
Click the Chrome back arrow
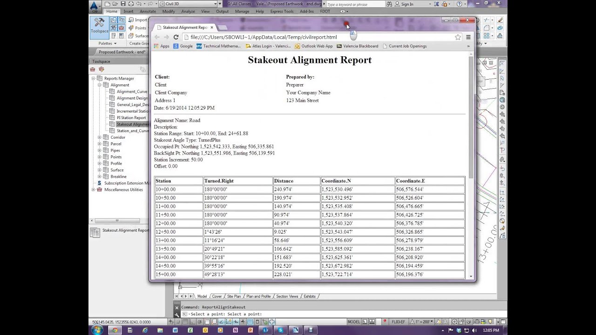tap(157, 37)
